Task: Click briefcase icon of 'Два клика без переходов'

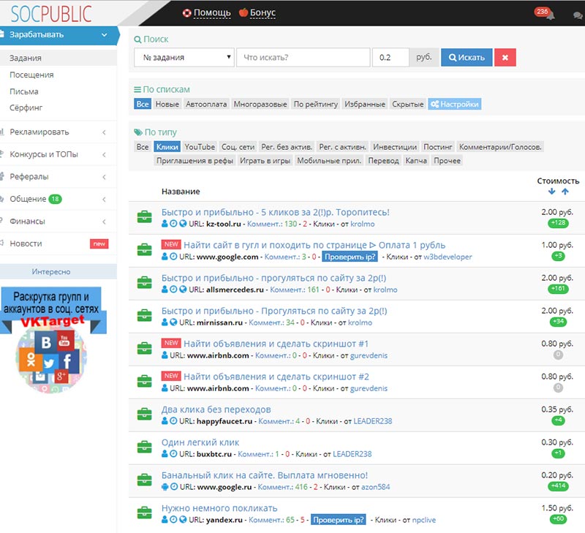Action: pos(144,415)
